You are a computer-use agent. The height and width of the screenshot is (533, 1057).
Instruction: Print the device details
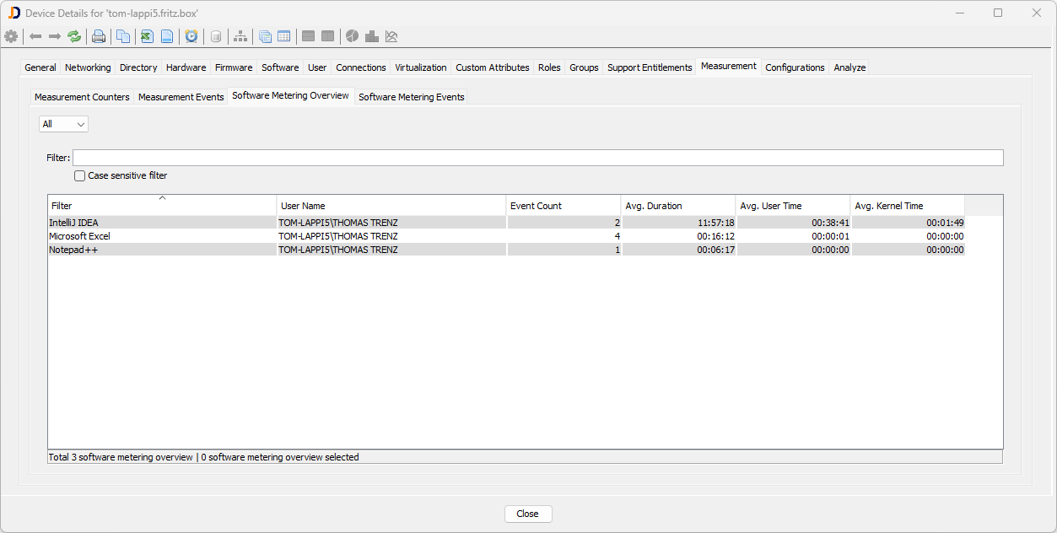[99, 36]
